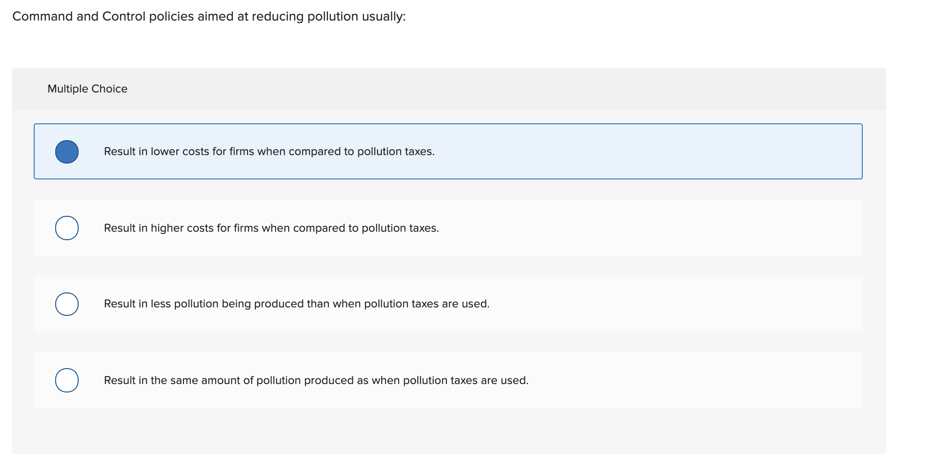Click the text about same pollution as taxes

pyautogui.click(x=316, y=380)
